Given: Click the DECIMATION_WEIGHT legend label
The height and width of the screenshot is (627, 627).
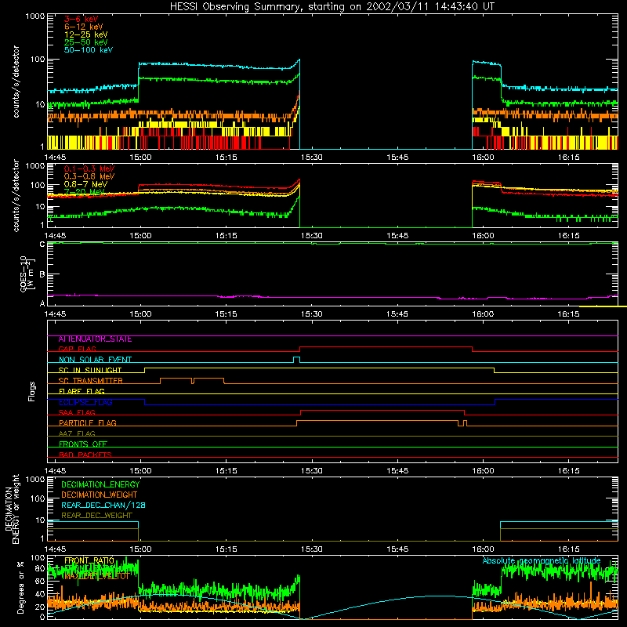Looking at the screenshot, I should (x=100, y=495).
